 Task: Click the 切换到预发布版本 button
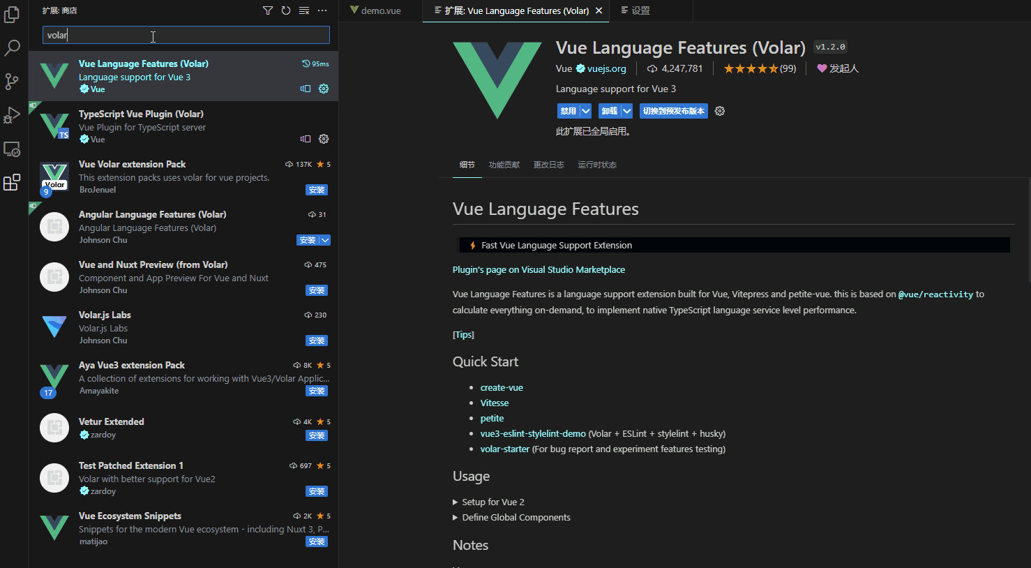click(674, 111)
